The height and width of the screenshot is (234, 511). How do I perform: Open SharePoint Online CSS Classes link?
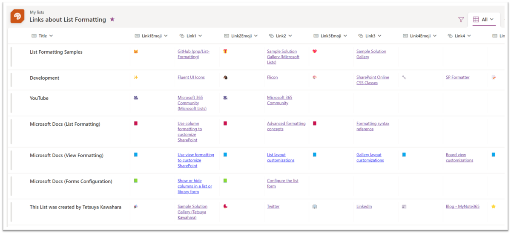(373, 80)
